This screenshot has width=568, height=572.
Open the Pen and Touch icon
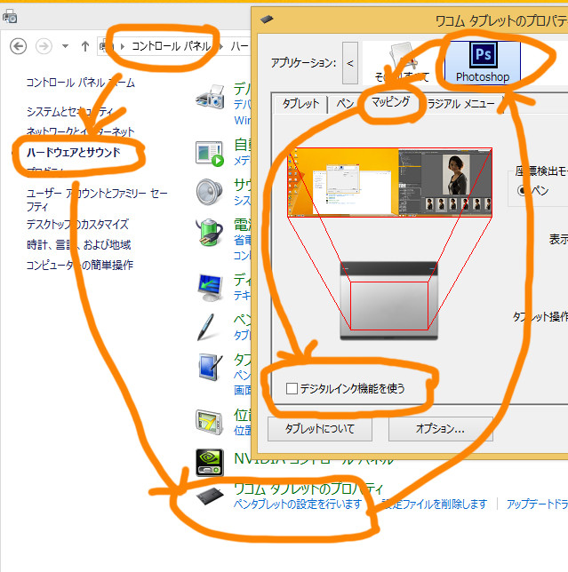click(x=206, y=327)
